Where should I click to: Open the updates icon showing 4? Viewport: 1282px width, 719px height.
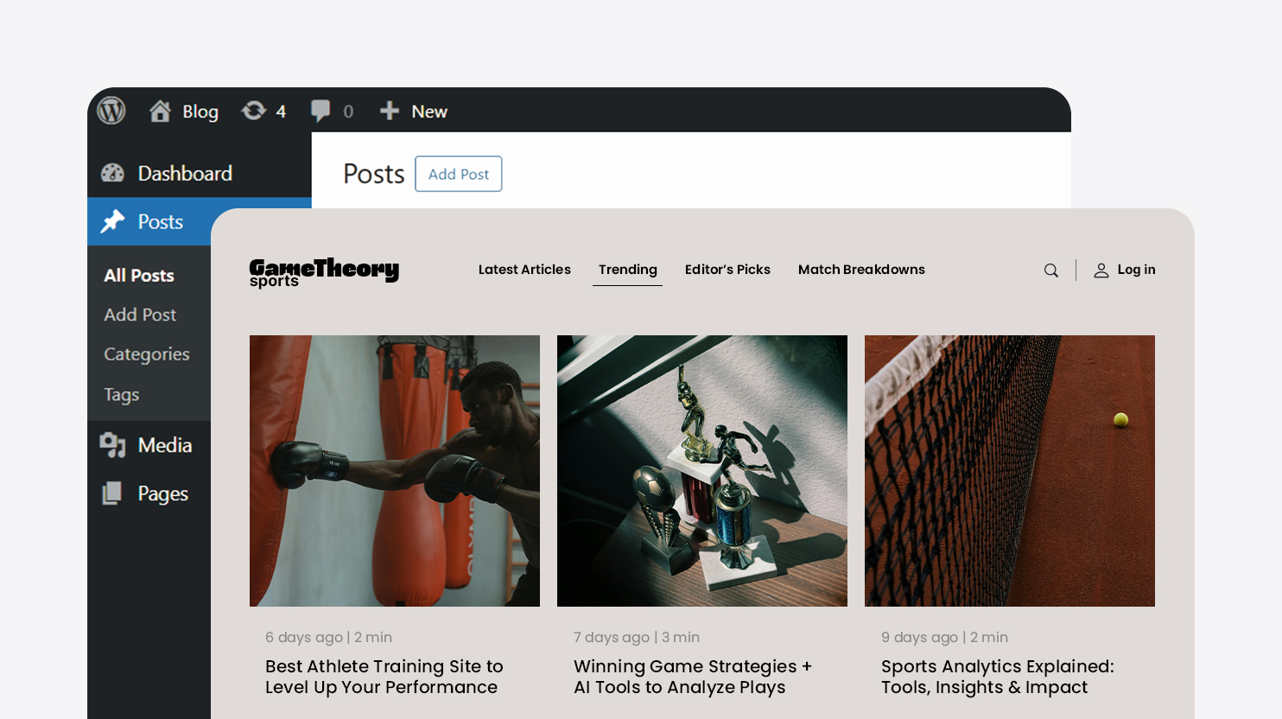[x=254, y=111]
